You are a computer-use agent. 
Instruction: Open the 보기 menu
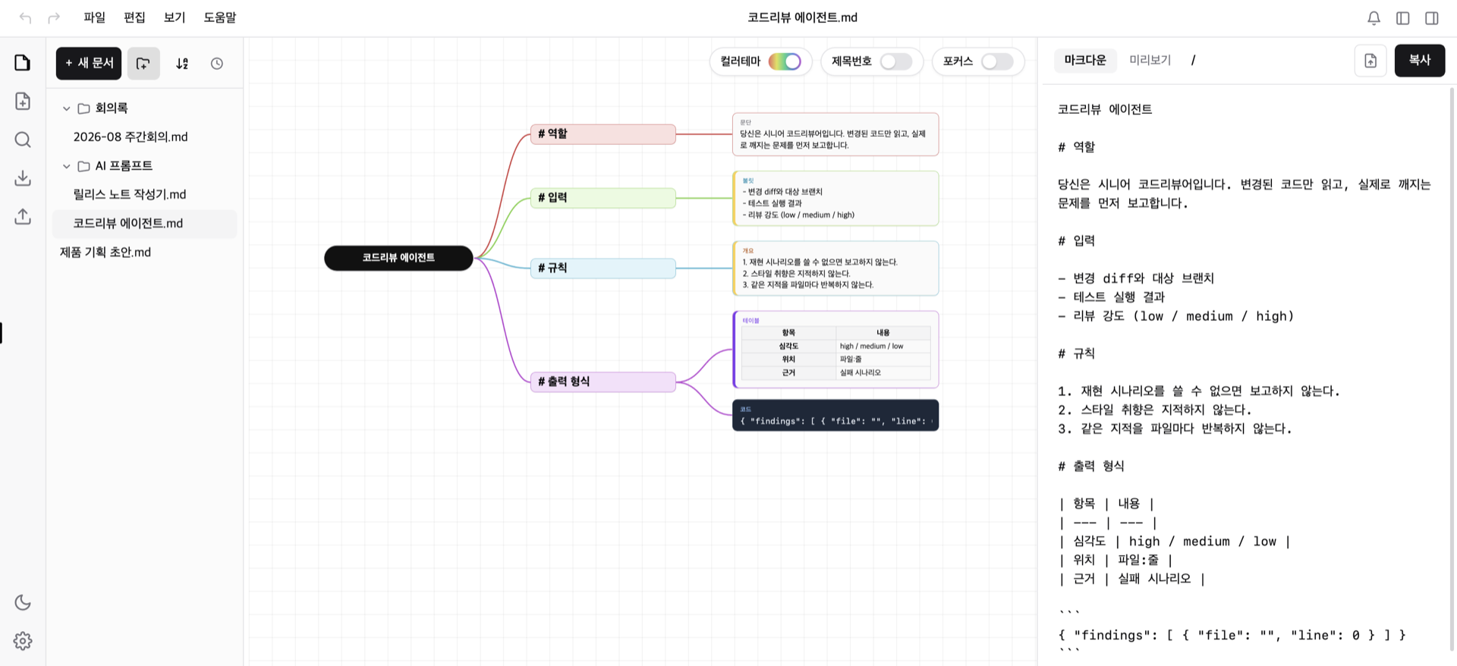pos(175,17)
